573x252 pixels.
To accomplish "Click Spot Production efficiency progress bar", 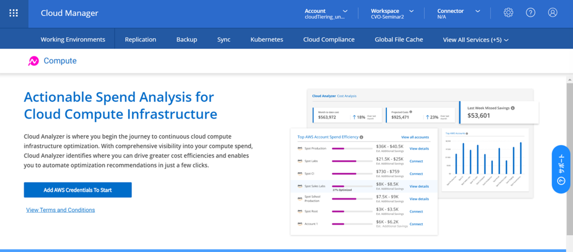I will point(352,148).
